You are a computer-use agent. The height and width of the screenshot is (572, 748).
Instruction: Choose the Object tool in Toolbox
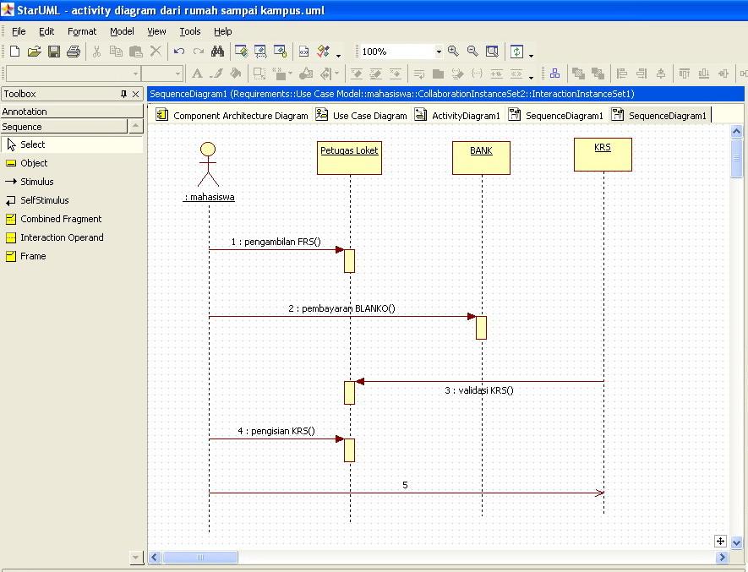point(72,163)
